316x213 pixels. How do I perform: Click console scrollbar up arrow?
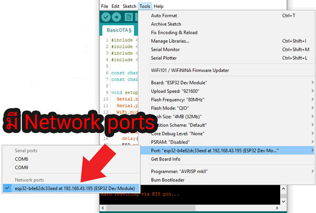[283, 189]
